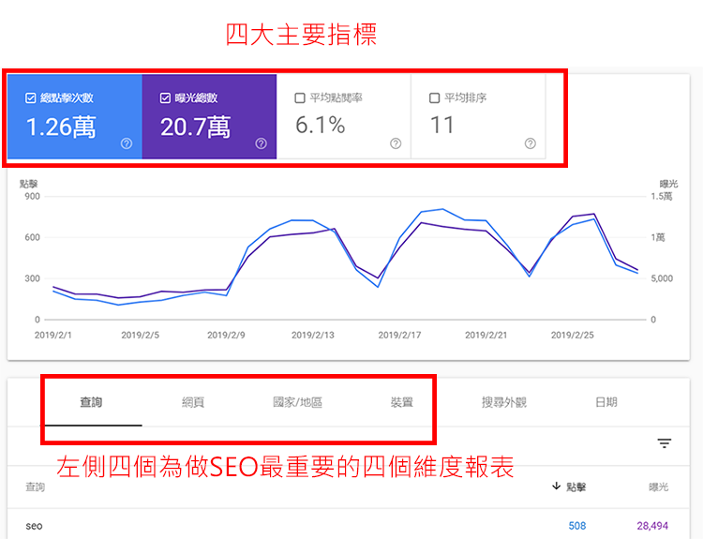Click the 28,494 impressions value
Screen dimensions: 703x539
652,526
